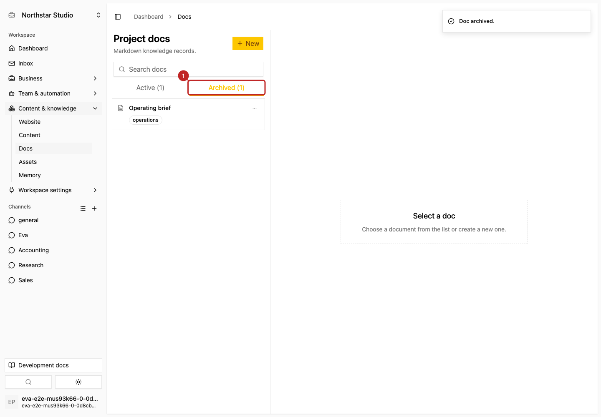The height and width of the screenshot is (417, 601).
Task: Open the Research channel
Action: coord(53,265)
